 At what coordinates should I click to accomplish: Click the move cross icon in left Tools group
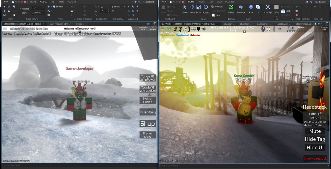pyautogui.click(x=4, y=11)
